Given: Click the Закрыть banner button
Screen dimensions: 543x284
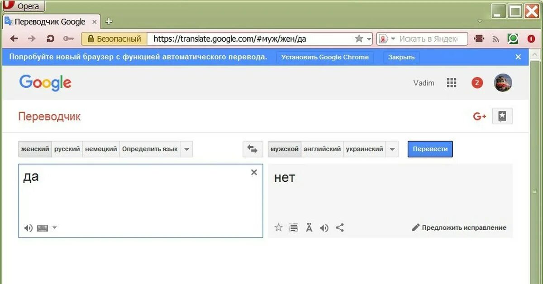Looking at the screenshot, I should [401, 57].
